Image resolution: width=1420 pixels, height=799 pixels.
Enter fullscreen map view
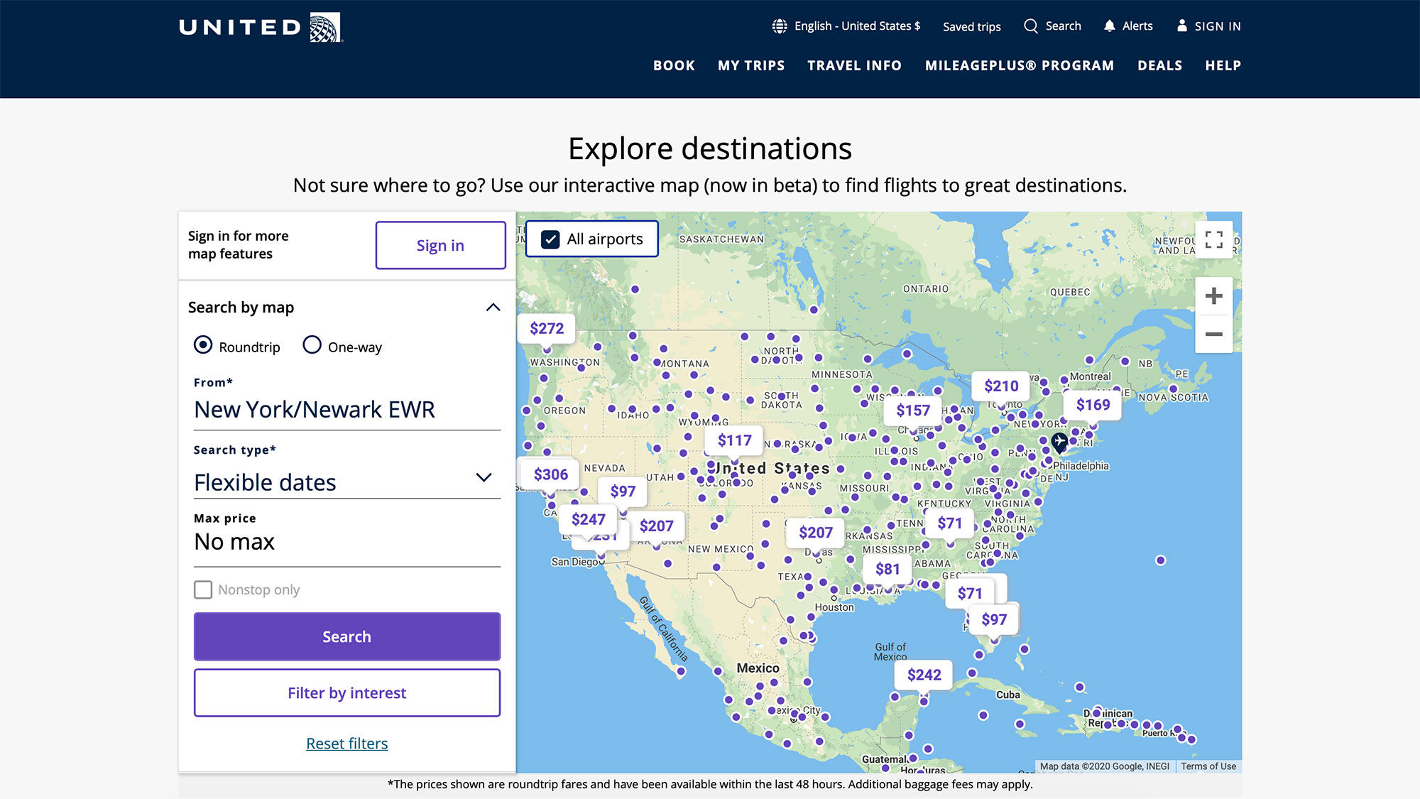(1214, 239)
